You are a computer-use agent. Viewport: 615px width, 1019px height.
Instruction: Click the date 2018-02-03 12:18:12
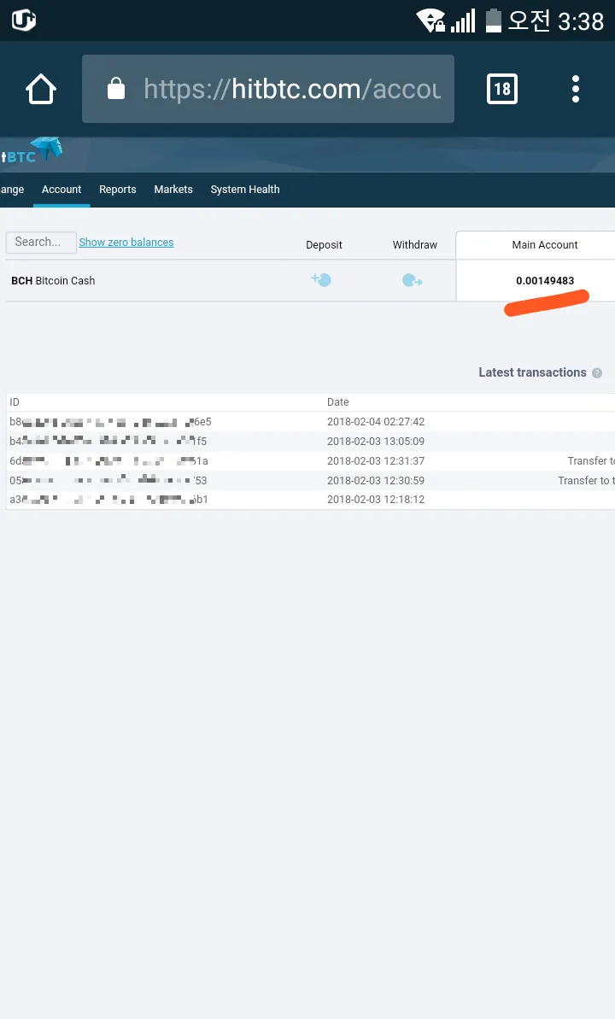point(376,499)
